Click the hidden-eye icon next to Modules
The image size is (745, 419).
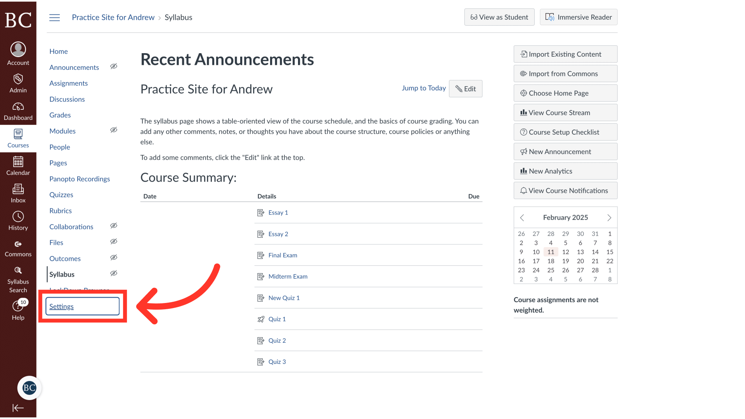(114, 130)
